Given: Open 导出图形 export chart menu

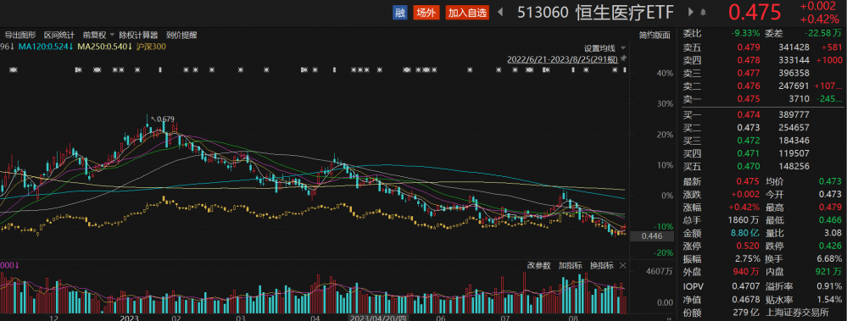Looking at the screenshot, I should point(20,35).
